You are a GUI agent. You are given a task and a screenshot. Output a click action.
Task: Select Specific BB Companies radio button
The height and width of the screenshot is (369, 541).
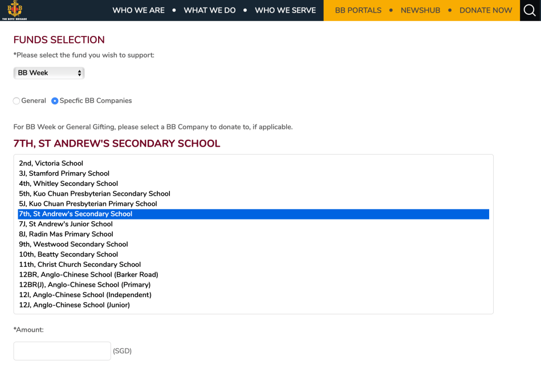pos(55,101)
